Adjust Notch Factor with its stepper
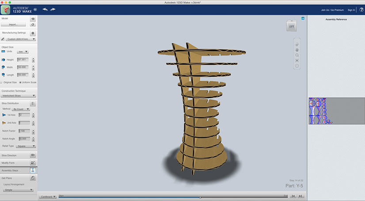 pyautogui.click(x=33, y=131)
